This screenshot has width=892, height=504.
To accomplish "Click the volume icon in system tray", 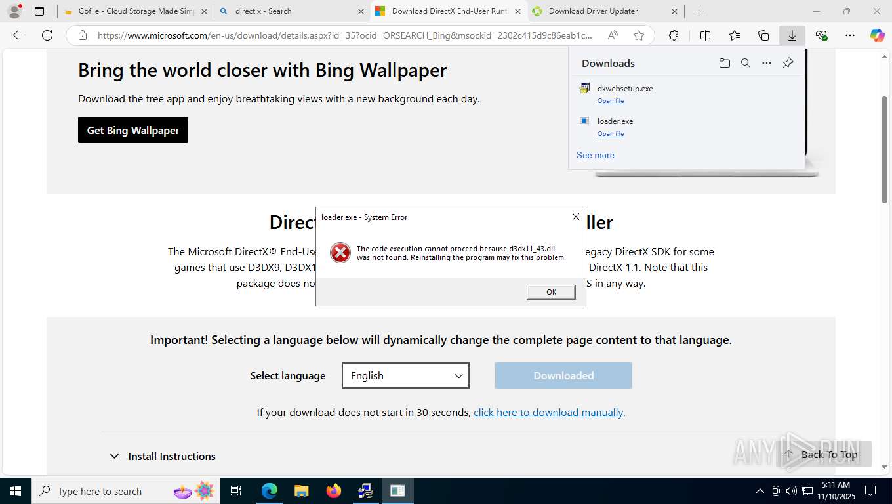I will click(792, 491).
